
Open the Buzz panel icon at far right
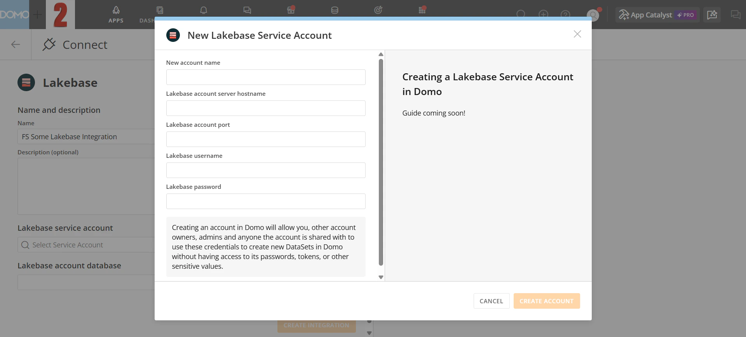(736, 15)
